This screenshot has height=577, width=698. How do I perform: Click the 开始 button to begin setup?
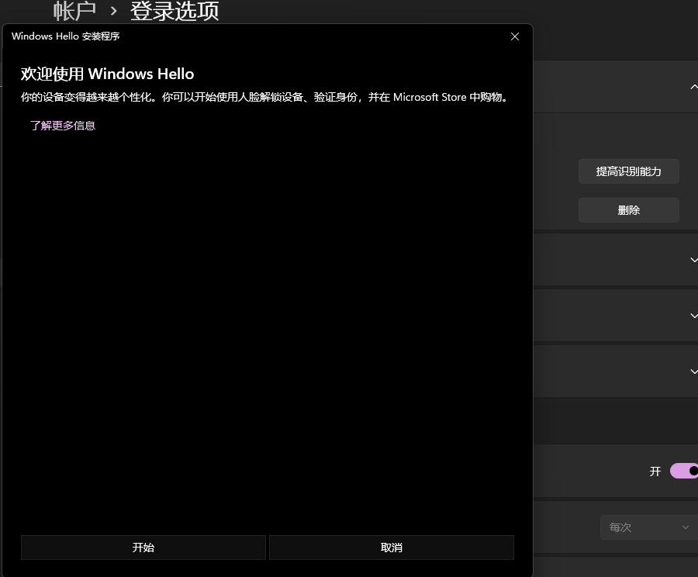point(143,548)
